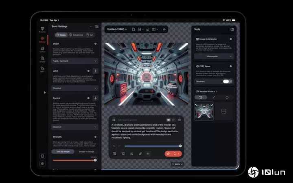
Task: Click the new document icon in canvas toolbar
Action: click(x=132, y=29)
